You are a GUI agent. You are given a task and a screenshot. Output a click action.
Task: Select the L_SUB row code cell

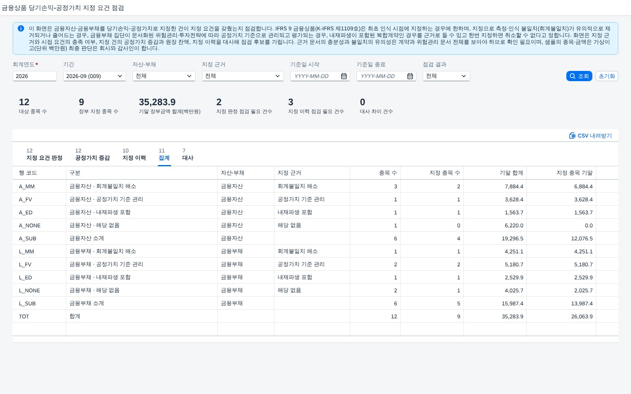39,303
